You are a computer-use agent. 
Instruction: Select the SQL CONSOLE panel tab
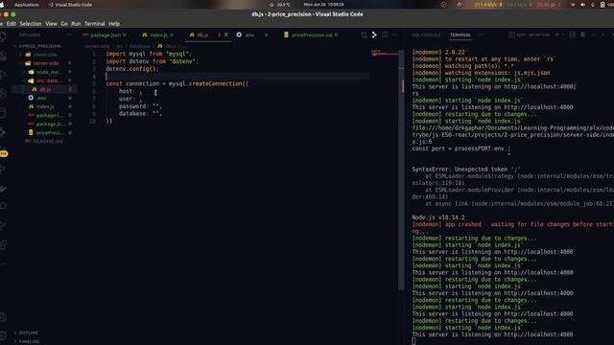[x=426, y=34]
